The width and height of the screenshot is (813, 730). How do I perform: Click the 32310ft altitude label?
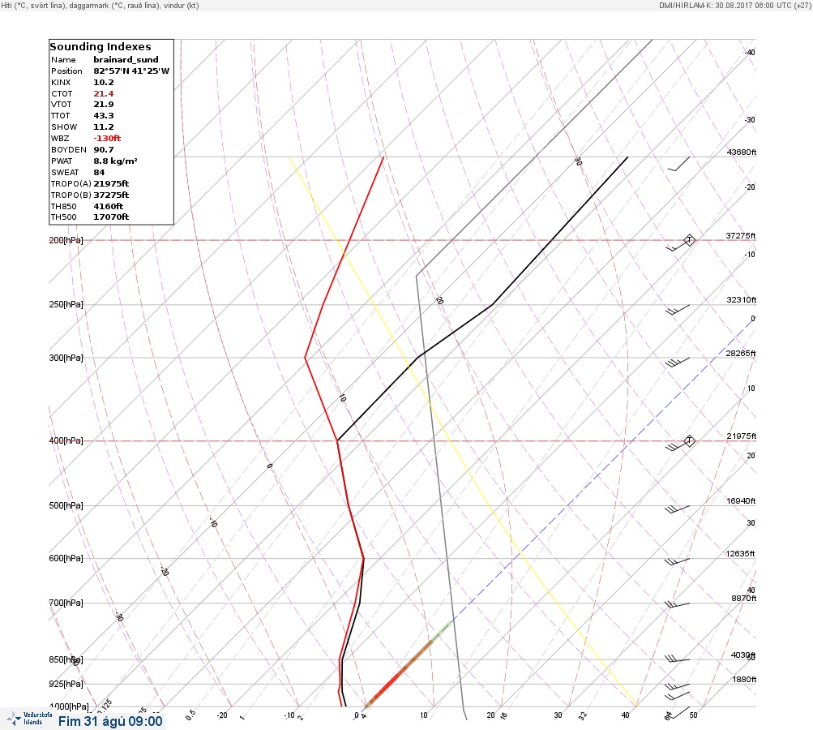pyautogui.click(x=742, y=300)
